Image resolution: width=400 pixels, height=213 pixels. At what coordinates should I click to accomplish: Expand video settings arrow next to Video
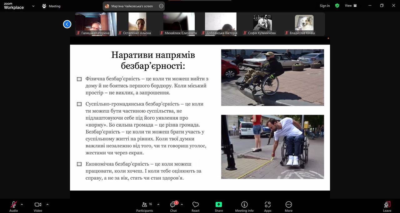[47, 205]
